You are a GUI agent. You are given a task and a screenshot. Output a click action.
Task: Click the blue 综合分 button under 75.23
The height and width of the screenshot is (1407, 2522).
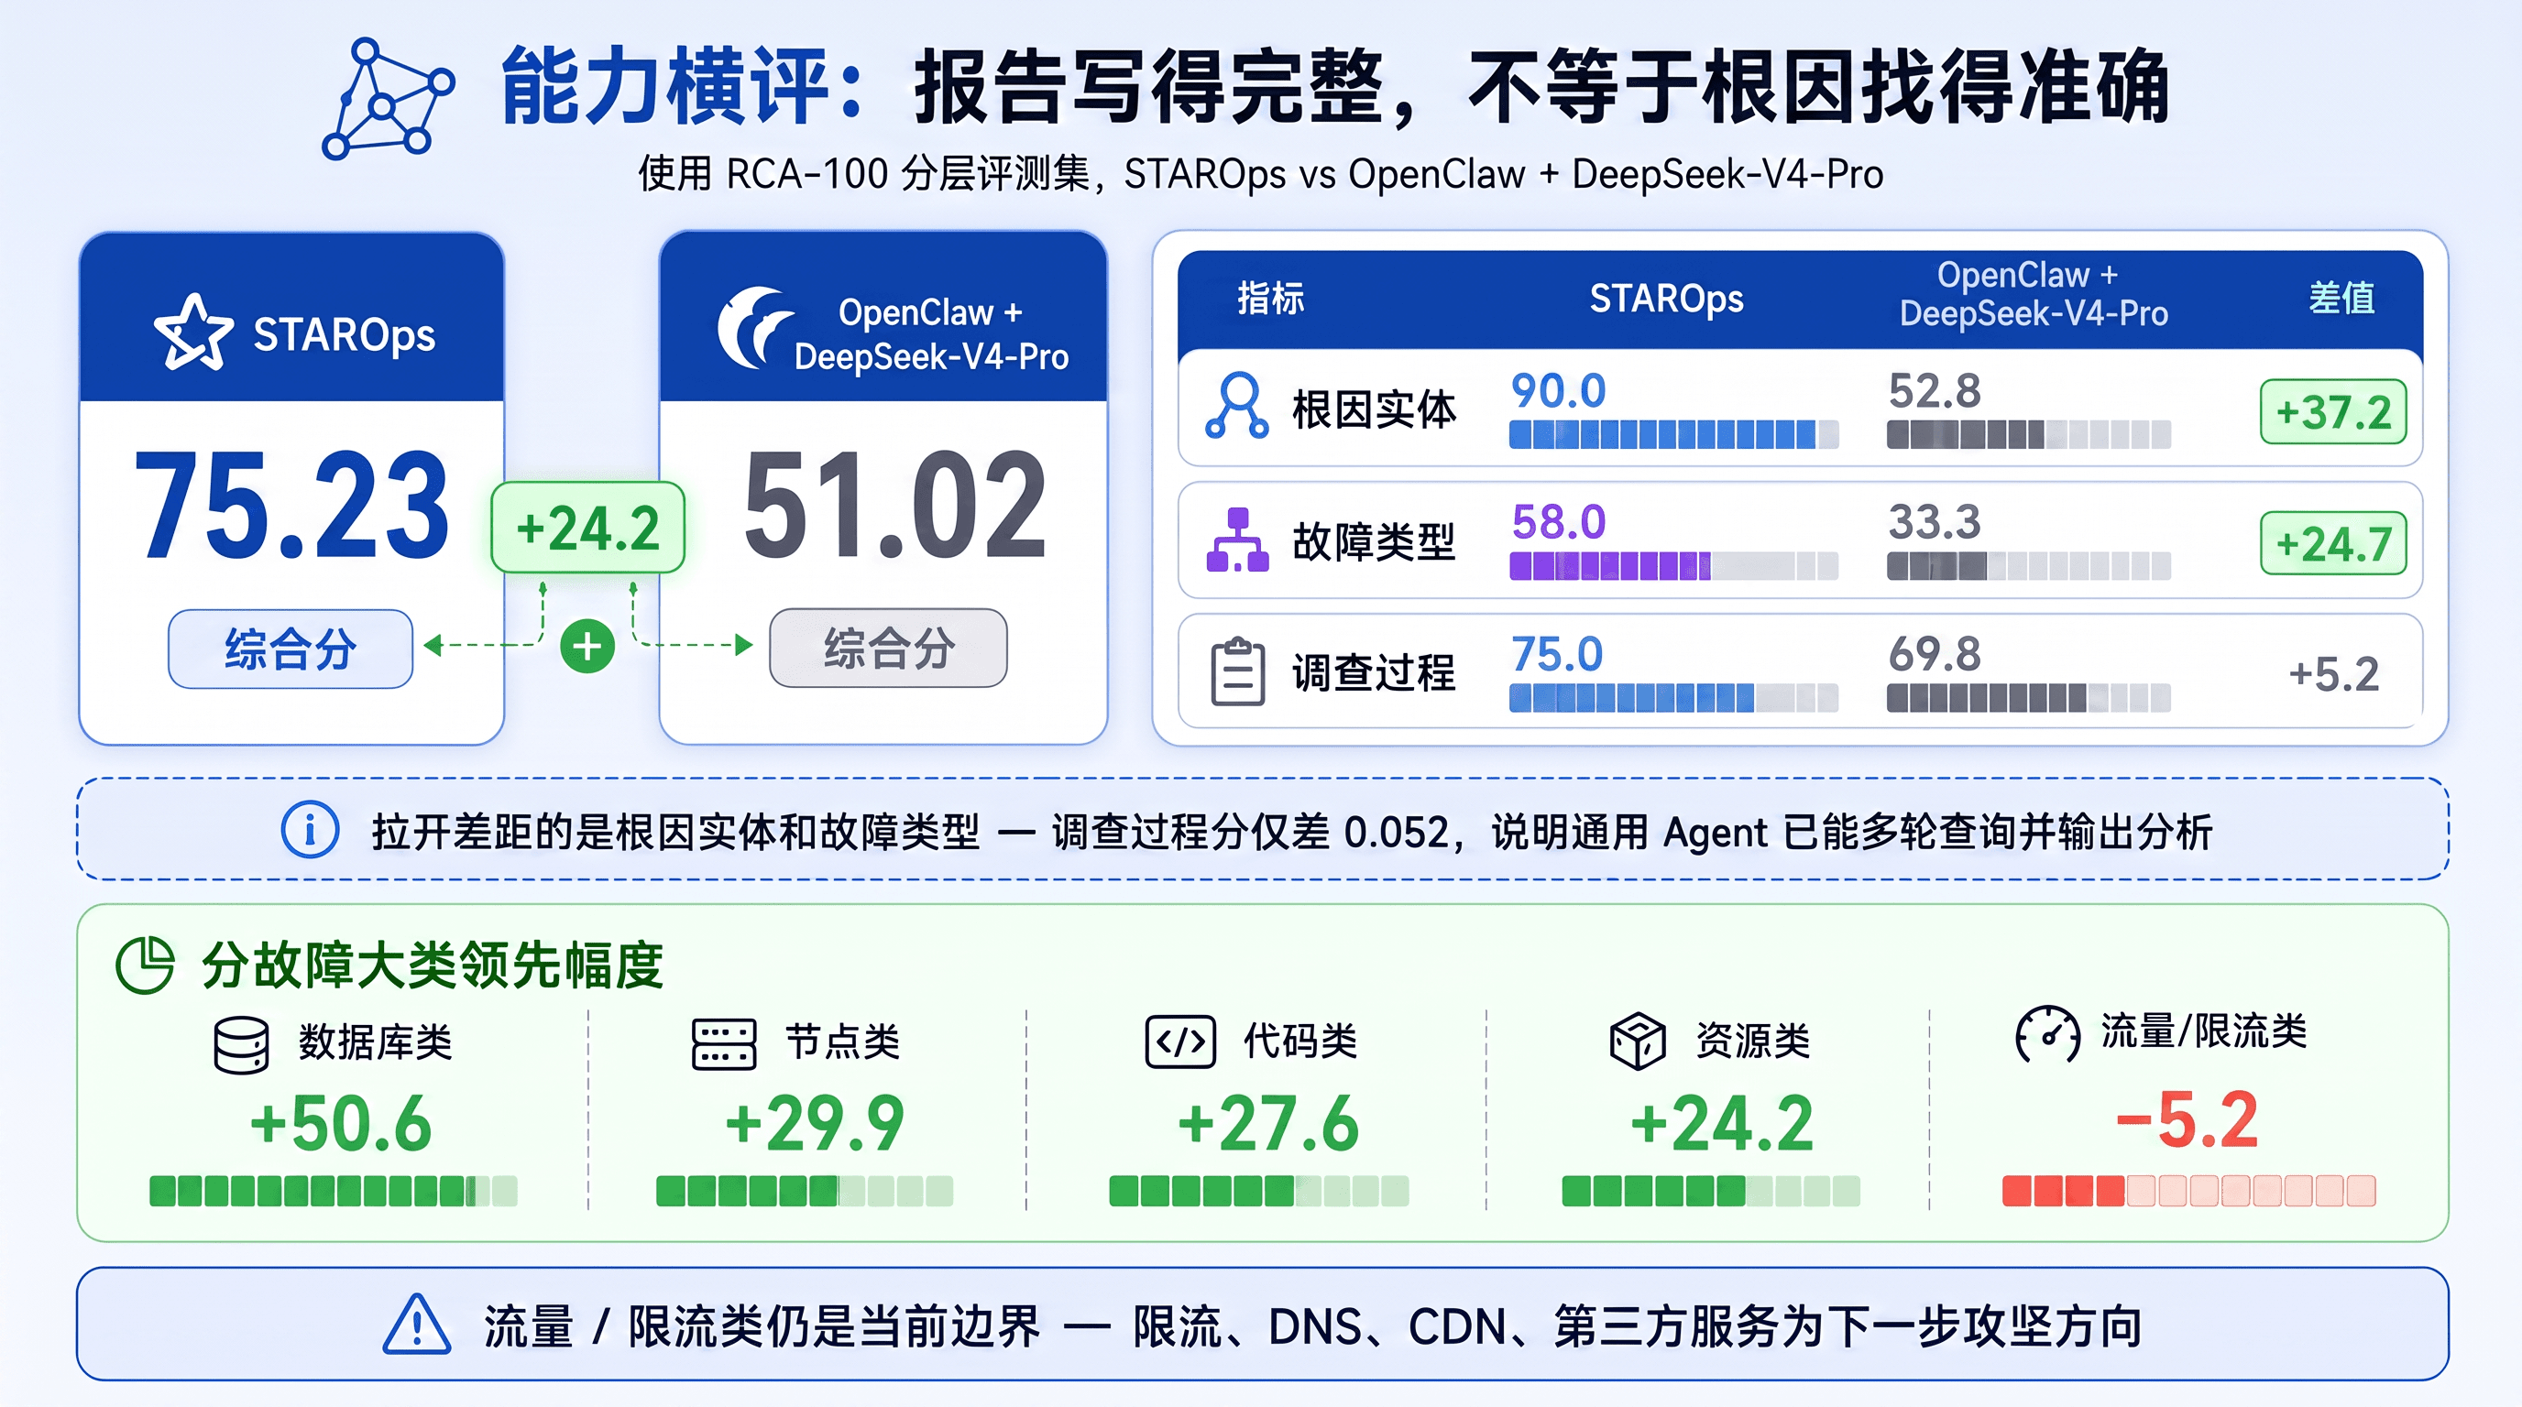(290, 648)
